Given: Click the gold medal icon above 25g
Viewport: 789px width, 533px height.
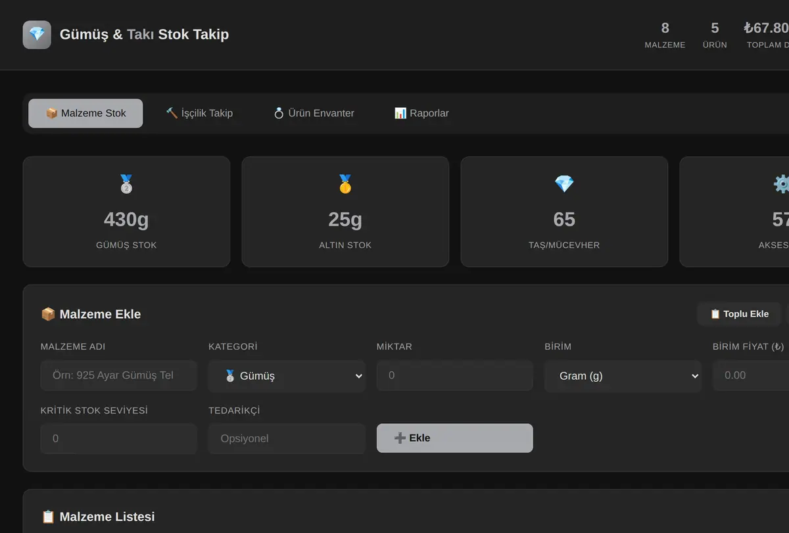Looking at the screenshot, I should coord(345,184).
